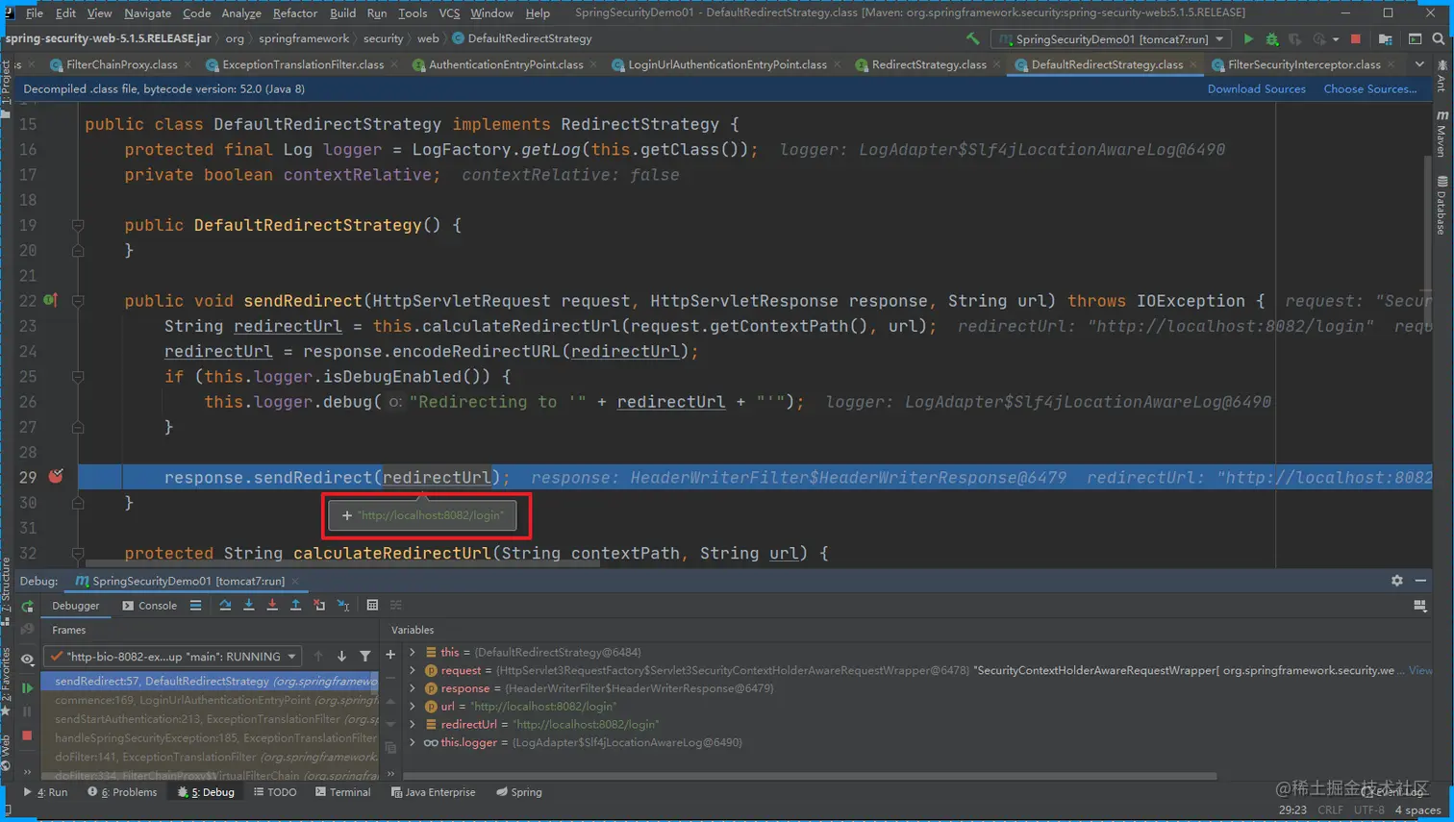This screenshot has height=822, width=1454.
Task: Expand the 'this.logger' watch node
Action: coord(413,742)
